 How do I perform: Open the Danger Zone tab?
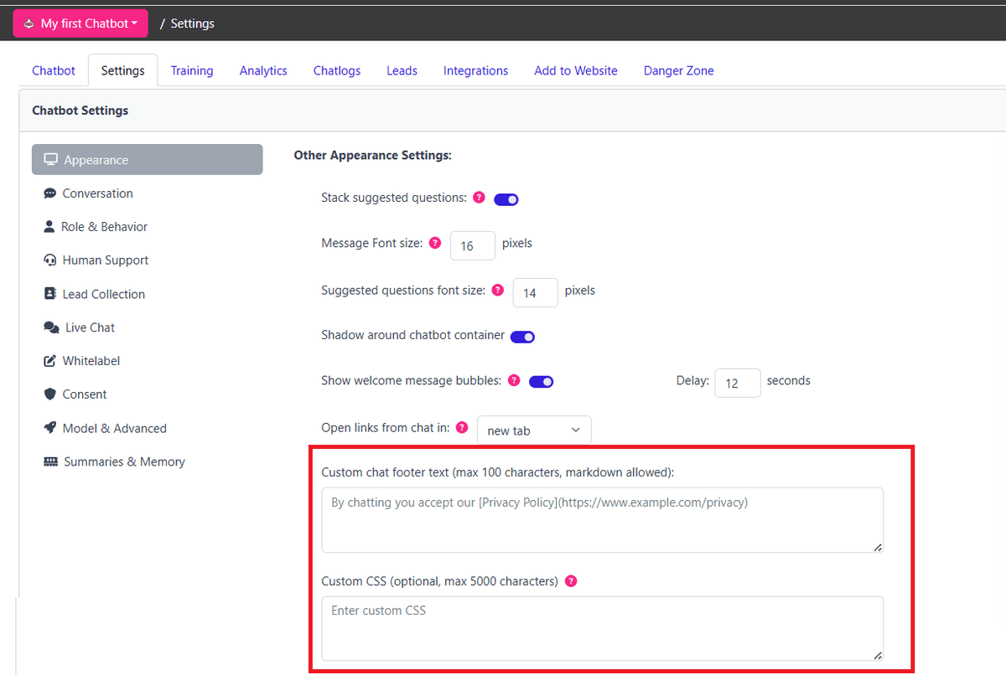tap(678, 70)
